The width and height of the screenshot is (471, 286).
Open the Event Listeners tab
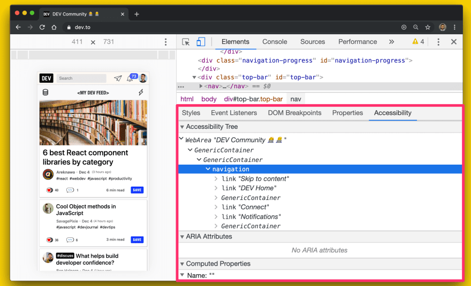pos(234,113)
